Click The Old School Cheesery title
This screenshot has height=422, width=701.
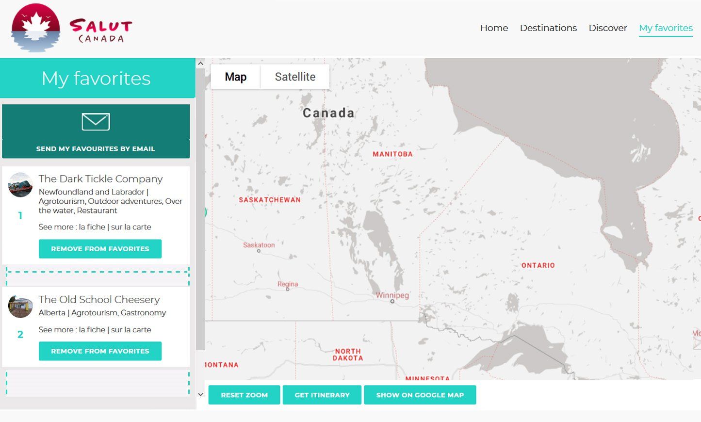pos(99,300)
